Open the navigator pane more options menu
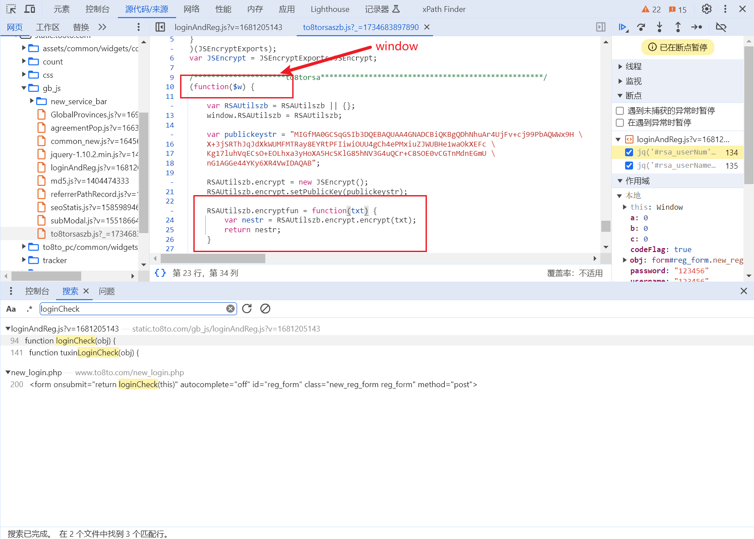 139,27
